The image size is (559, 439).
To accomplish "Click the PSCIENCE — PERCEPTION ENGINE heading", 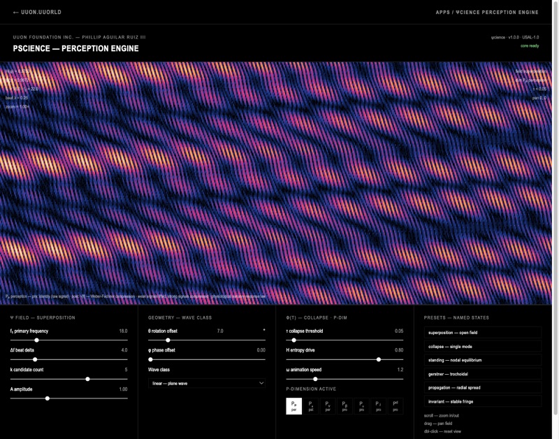I will [76, 48].
